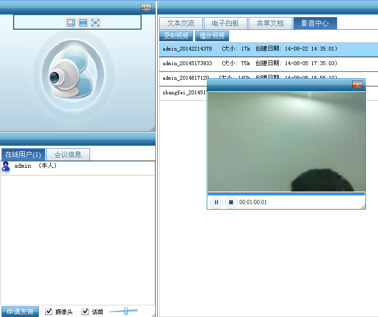Click the video popup resize grip
This screenshot has height=317, width=378.
[363, 207]
